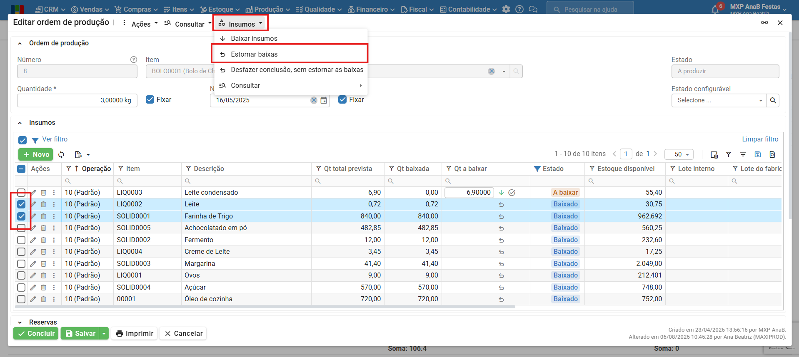Click the refresh icon next to Novo

pos(61,155)
